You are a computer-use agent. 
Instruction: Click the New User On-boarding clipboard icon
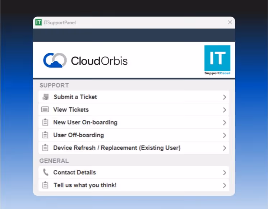(x=45, y=122)
